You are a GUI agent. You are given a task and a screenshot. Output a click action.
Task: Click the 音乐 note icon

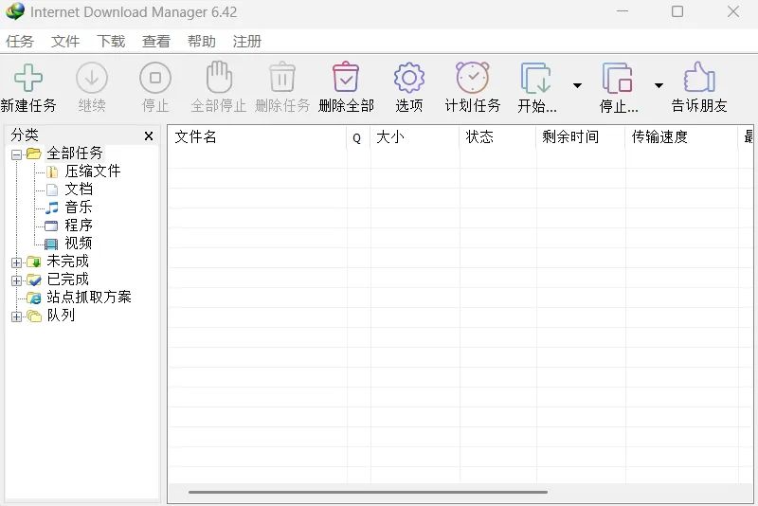pyautogui.click(x=52, y=208)
